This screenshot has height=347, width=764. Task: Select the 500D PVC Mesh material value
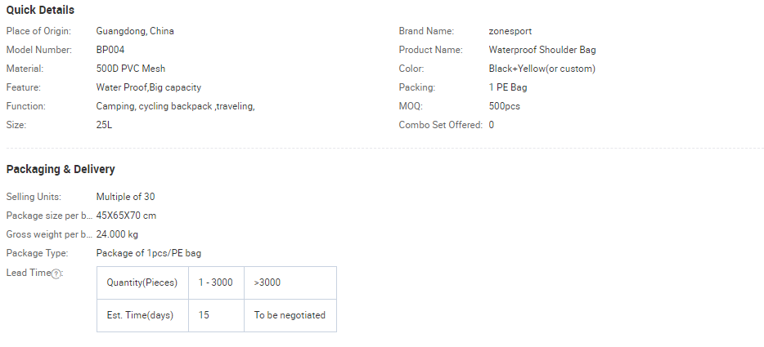(x=131, y=69)
